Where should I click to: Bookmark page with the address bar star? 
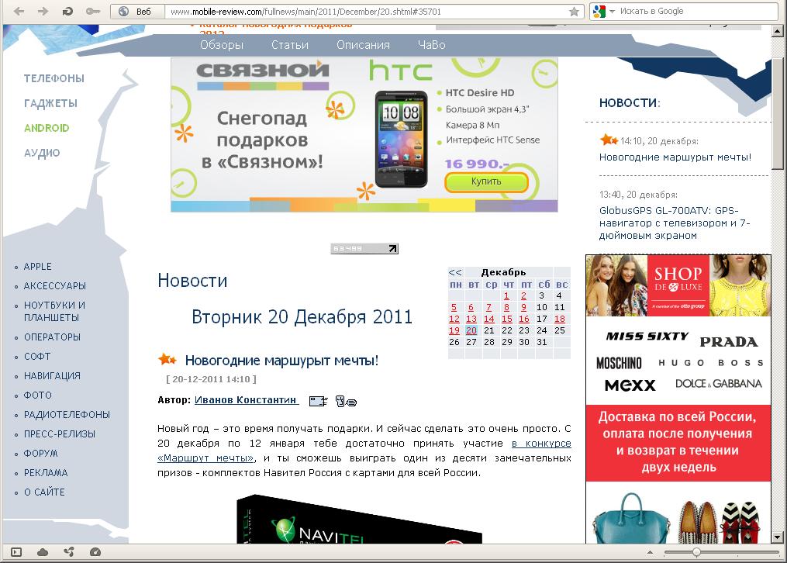(575, 11)
